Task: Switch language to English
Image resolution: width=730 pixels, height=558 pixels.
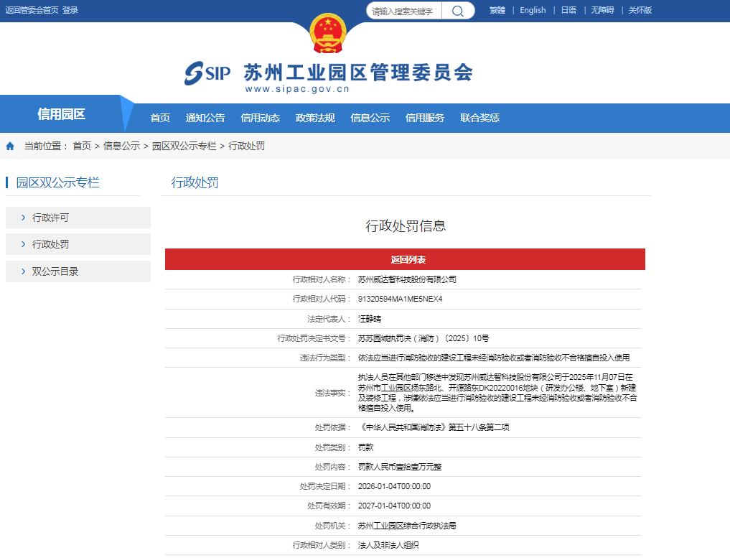Action: pos(533,10)
